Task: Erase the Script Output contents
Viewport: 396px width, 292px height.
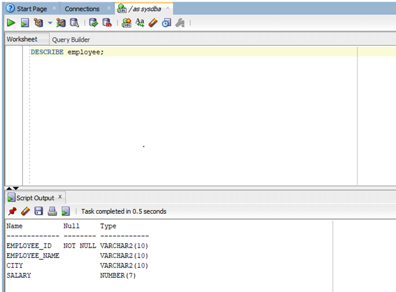Action: (24, 211)
